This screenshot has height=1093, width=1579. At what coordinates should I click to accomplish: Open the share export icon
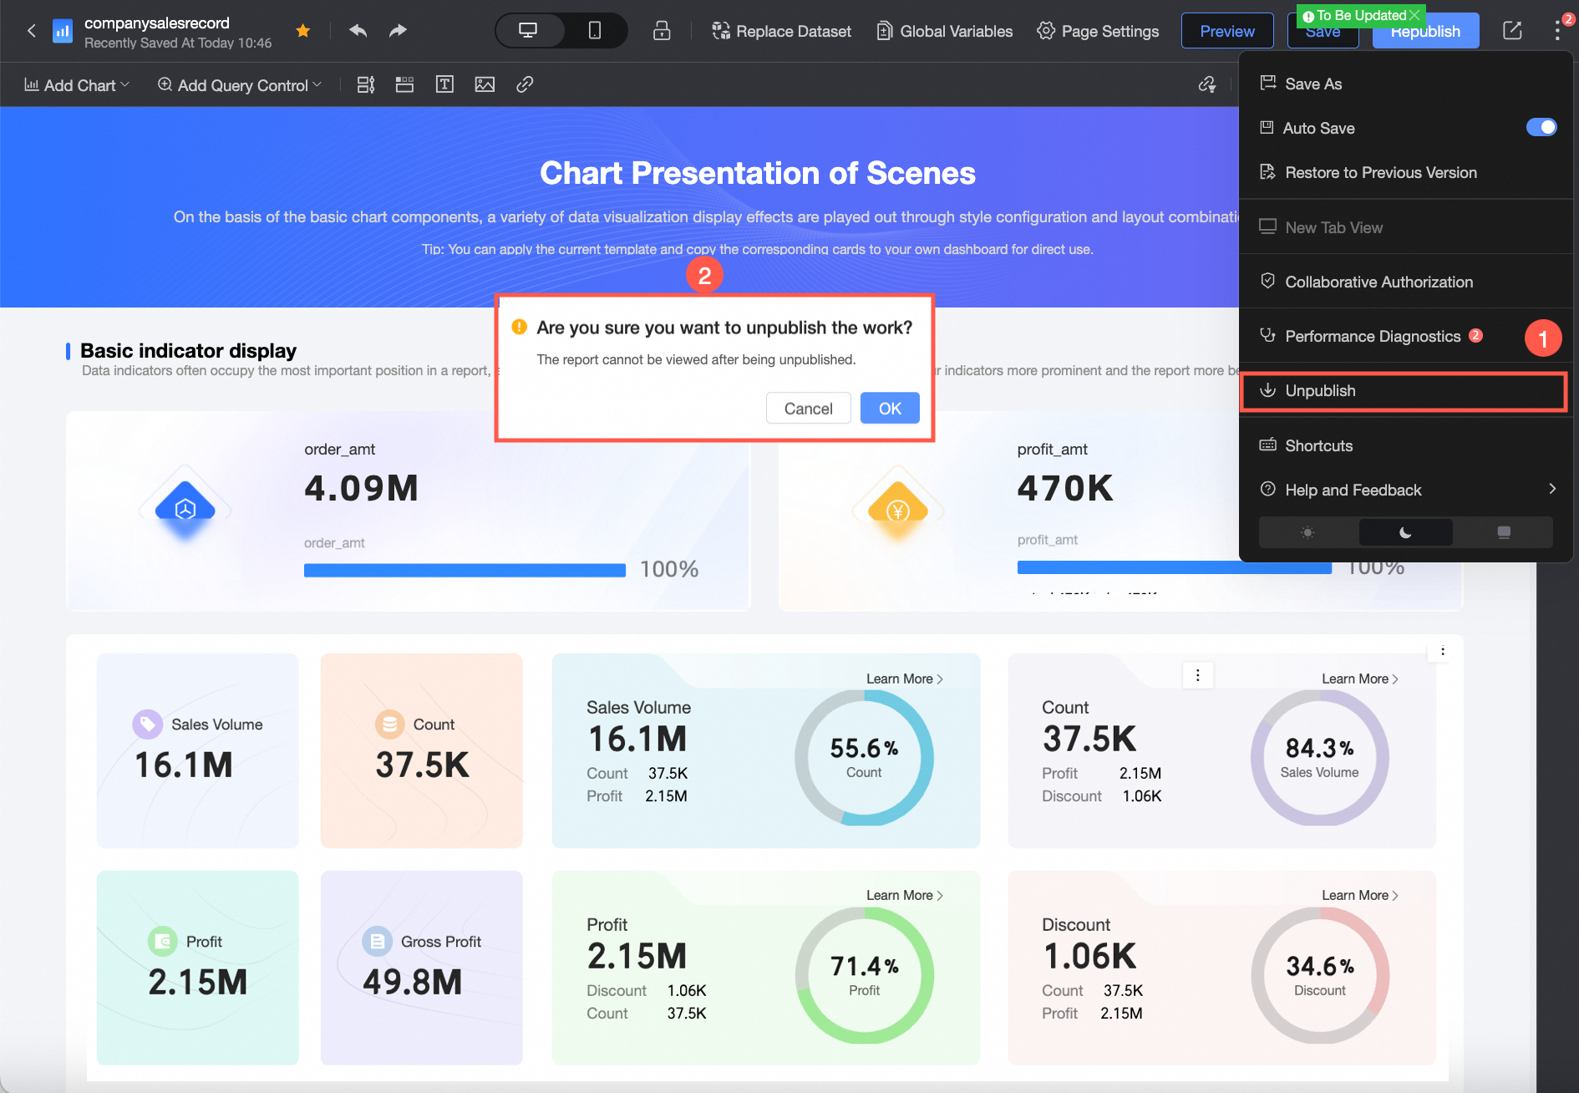(x=1512, y=31)
